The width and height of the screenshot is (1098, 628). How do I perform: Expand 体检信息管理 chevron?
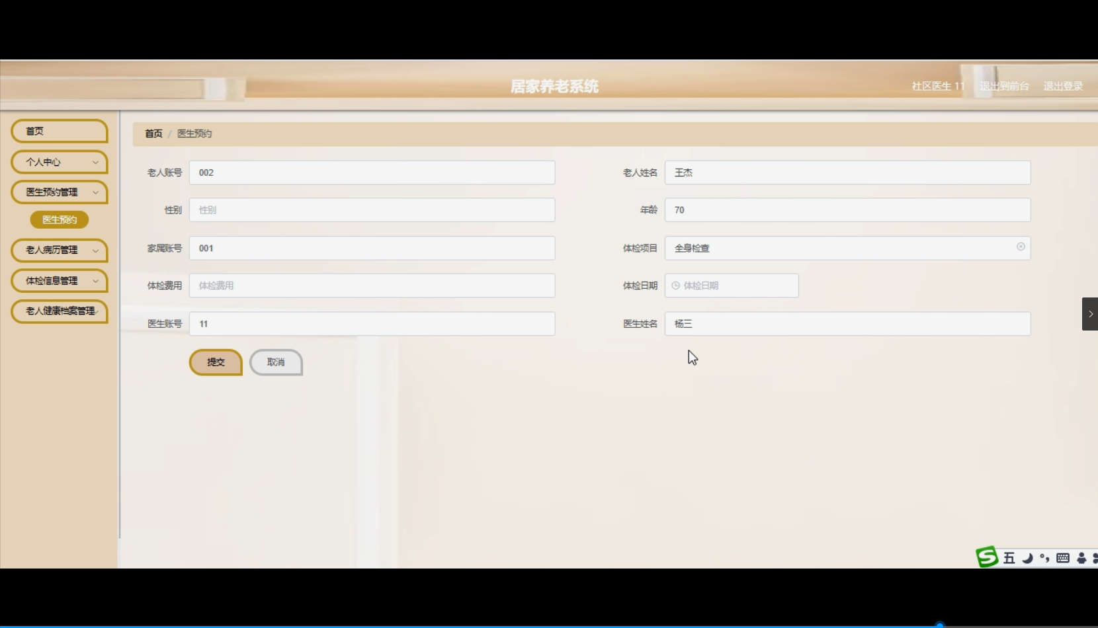[x=95, y=281]
